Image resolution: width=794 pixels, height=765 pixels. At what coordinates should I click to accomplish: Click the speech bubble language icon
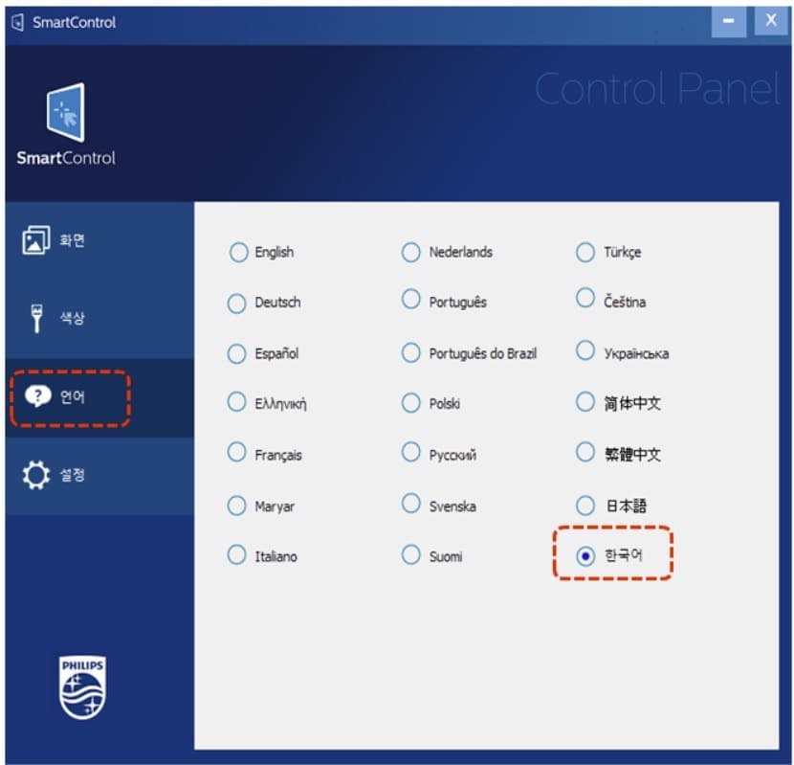pyautogui.click(x=38, y=396)
